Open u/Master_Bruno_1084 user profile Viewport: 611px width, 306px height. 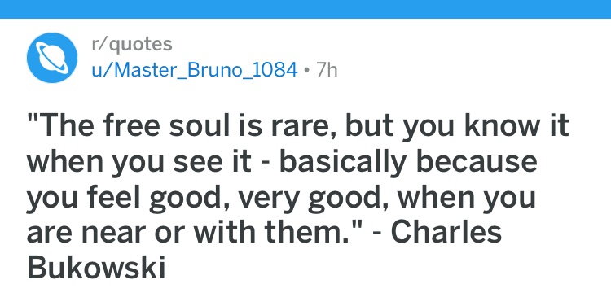pos(195,71)
